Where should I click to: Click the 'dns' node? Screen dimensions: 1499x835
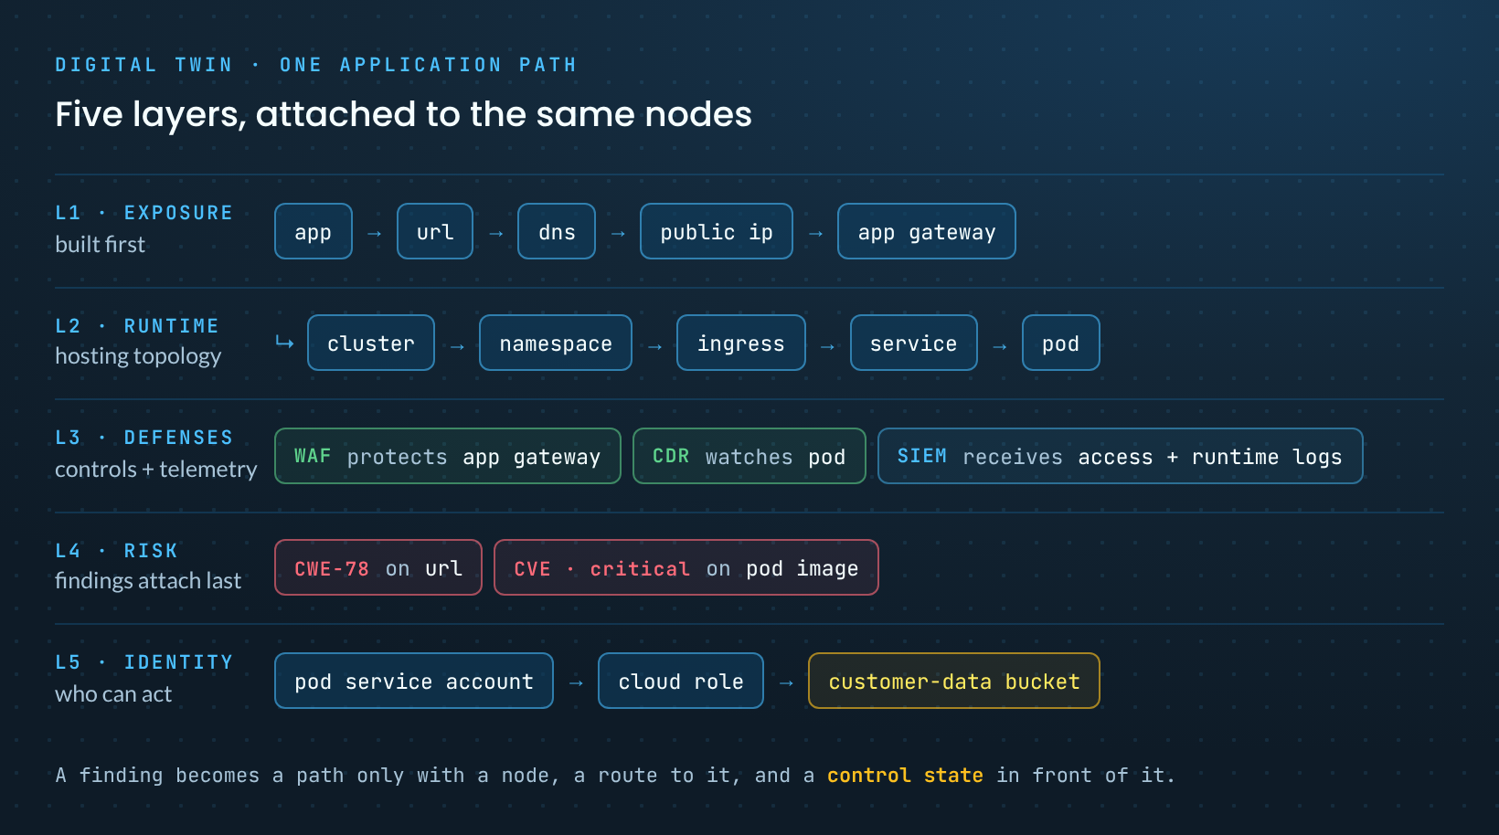click(557, 231)
